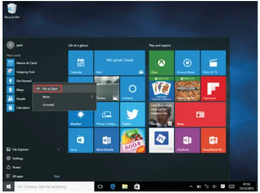Open the Photoshop Express tile
The height and width of the screenshot is (193, 260).
point(161,140)
